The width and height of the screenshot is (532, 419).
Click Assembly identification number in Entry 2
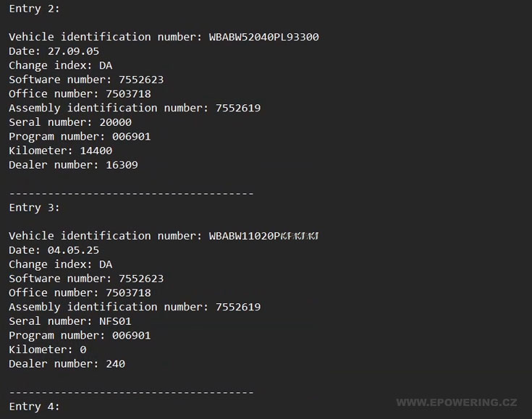point(135,109)
